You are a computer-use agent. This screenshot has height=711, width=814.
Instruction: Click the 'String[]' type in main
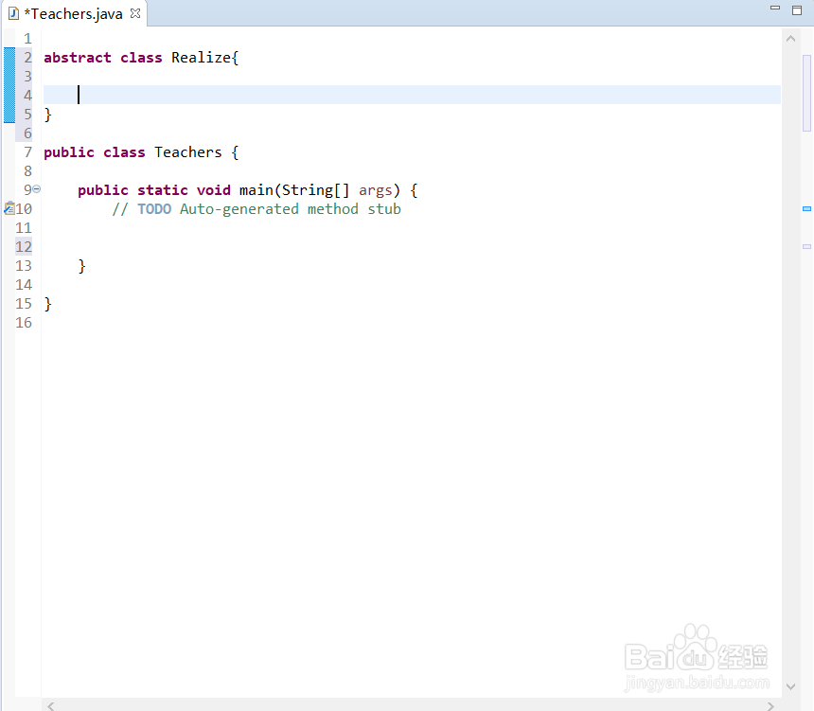pyautogui.click(x=315, y=190)
